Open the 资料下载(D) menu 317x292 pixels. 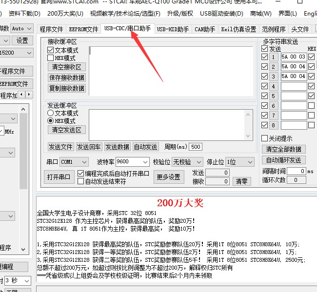click(x=24, y=14)
